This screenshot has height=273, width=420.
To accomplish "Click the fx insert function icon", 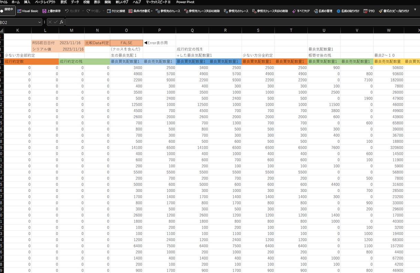I will (61, 22).
